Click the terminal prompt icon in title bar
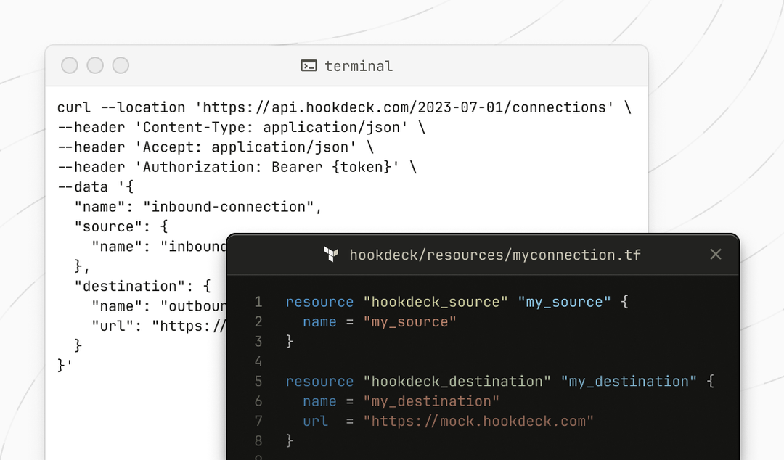784x460 pixels. coord(309,66)
